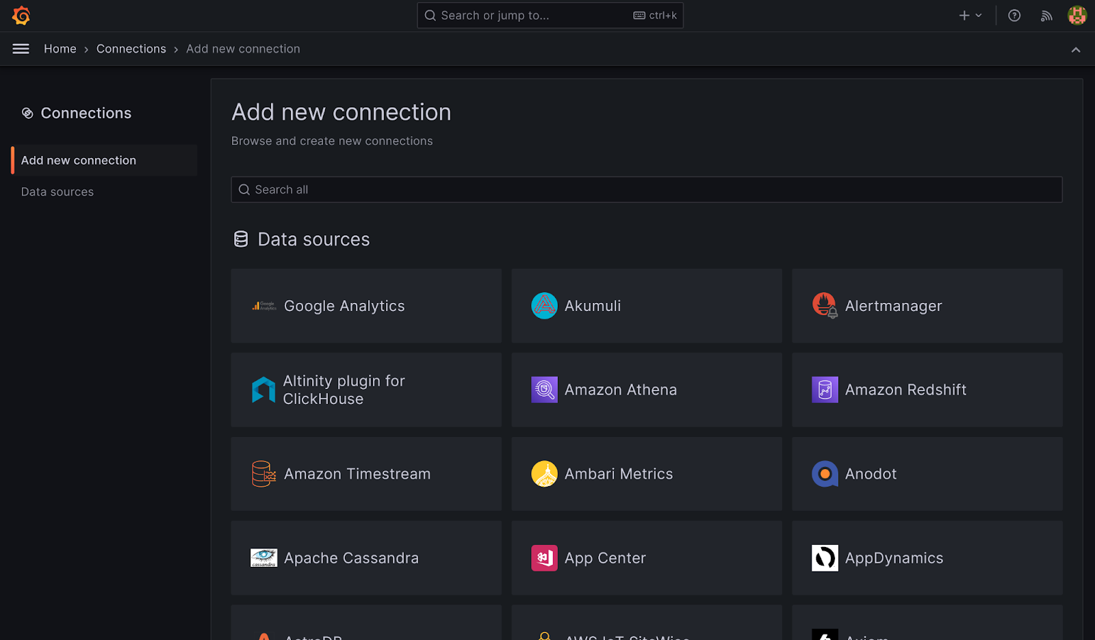This screenshot has height=640, width=1095.
Task: Open Altinity plugin for ClickHouse card
Action: [x=366, y=390]
